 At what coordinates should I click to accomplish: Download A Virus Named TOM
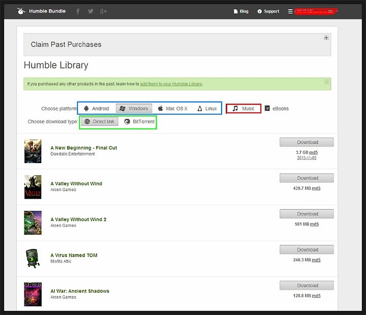(x=307, y=249)
